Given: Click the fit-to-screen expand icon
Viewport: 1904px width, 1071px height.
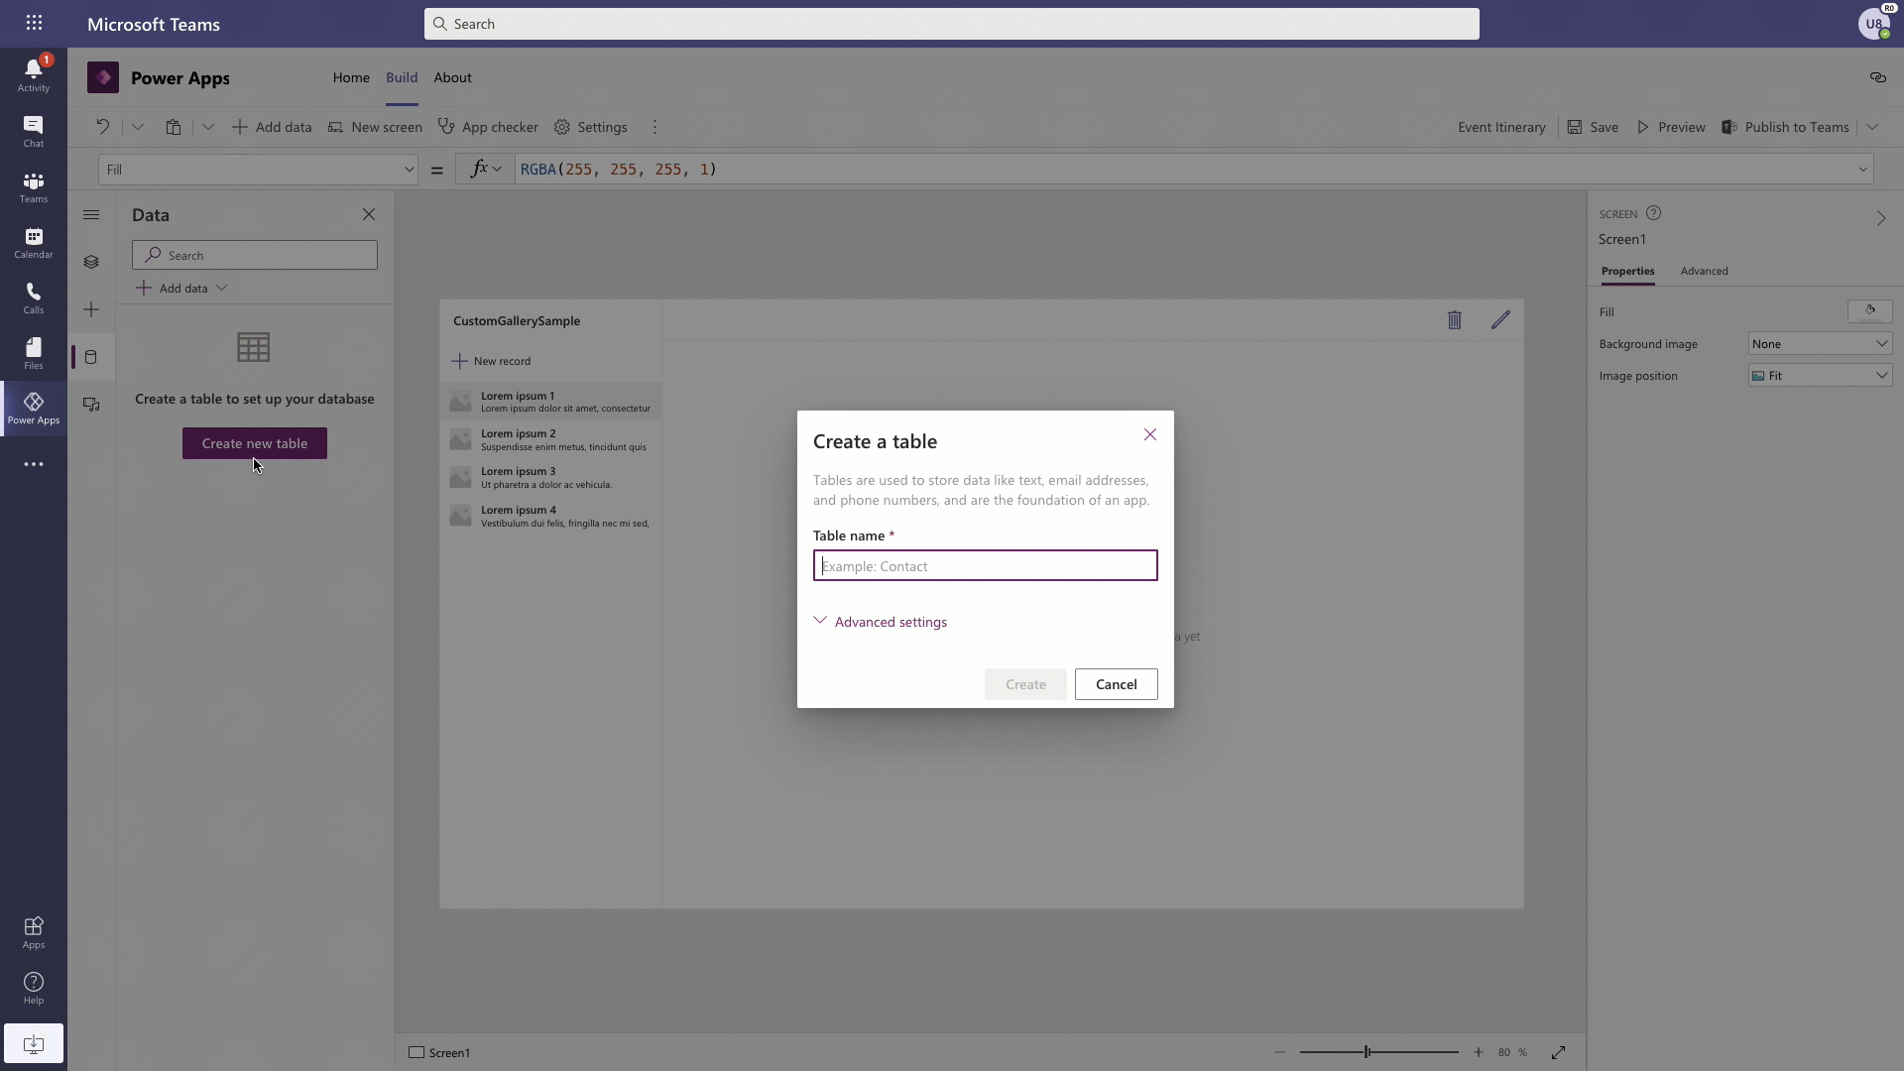Looking at the screenshot, I should 1558,1052.
